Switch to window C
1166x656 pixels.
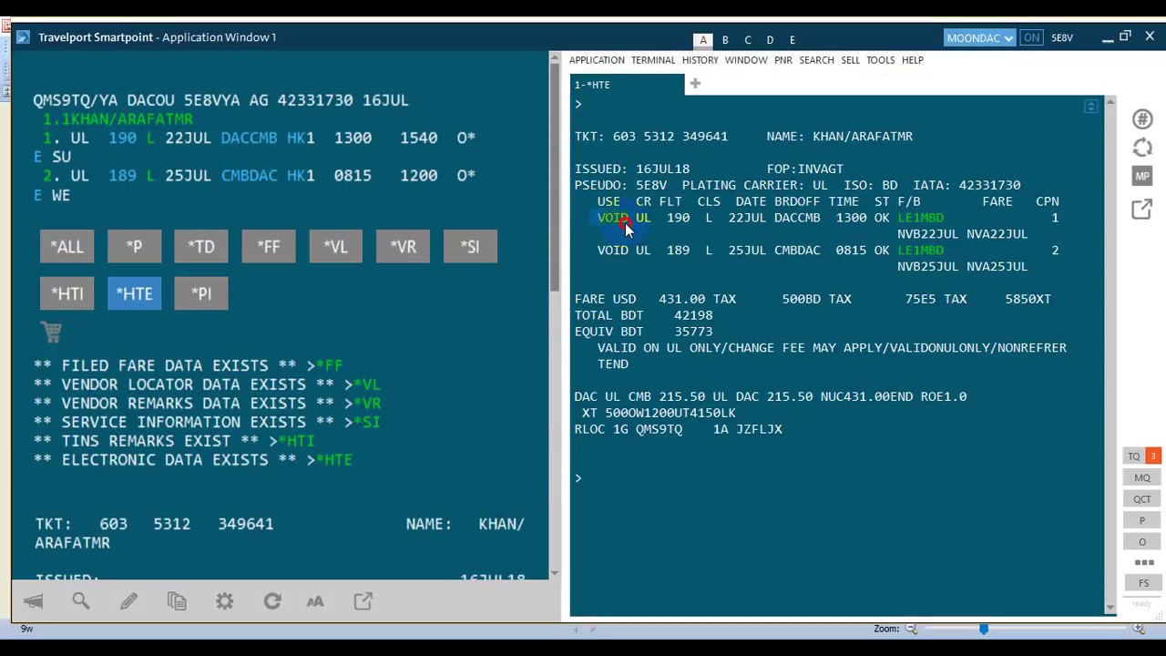pos(748,40)
